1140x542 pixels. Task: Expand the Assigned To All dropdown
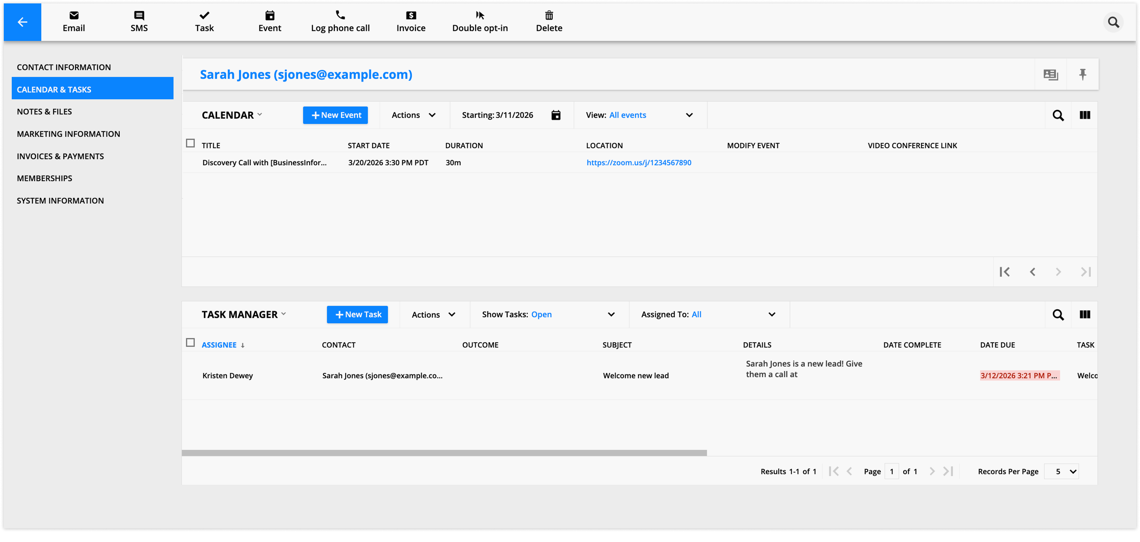tap(771, 314)
